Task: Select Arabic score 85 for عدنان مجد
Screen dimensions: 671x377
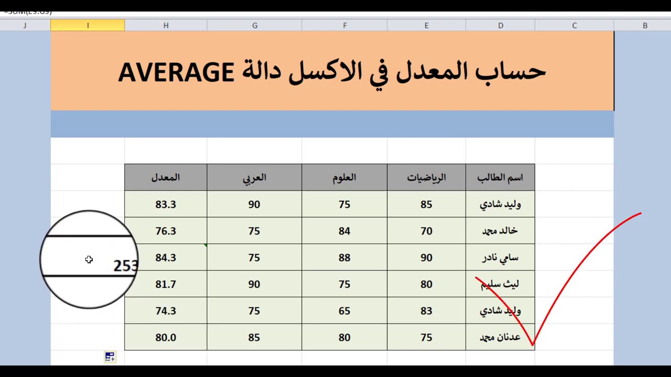Action: point(254,337)
